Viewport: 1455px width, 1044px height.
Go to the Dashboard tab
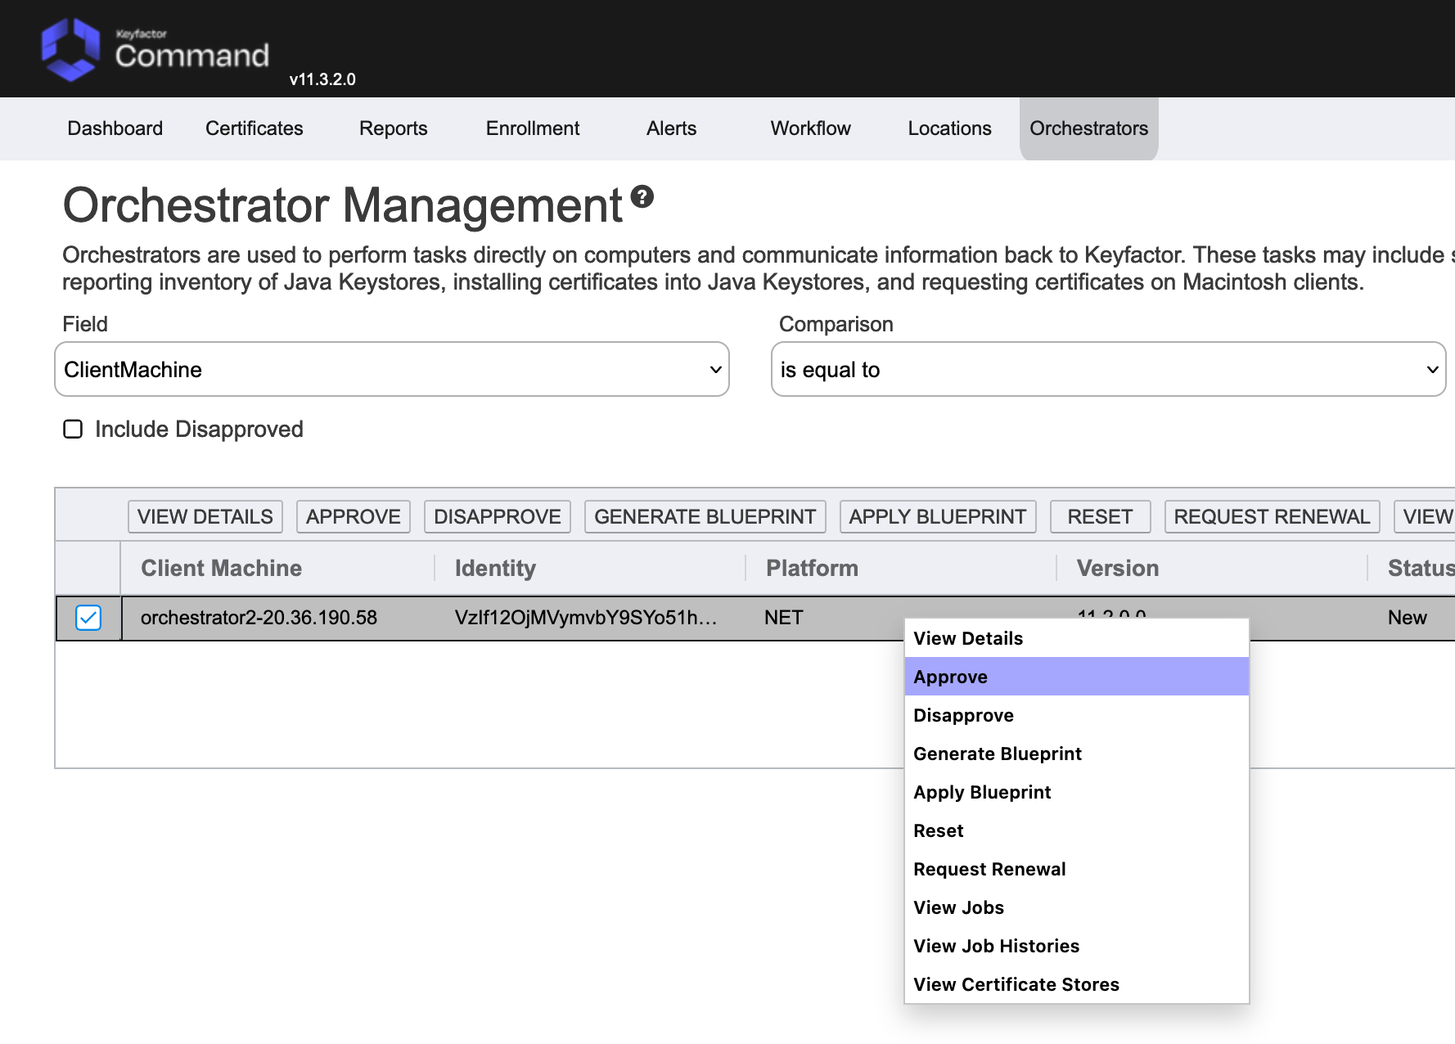(x=115, y=128)
